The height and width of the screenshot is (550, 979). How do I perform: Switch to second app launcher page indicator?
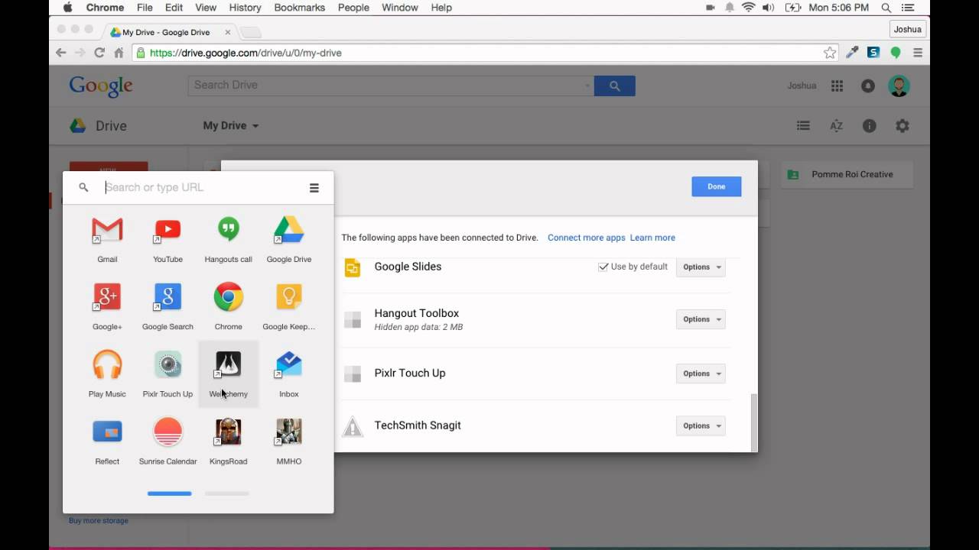[226, 493]
